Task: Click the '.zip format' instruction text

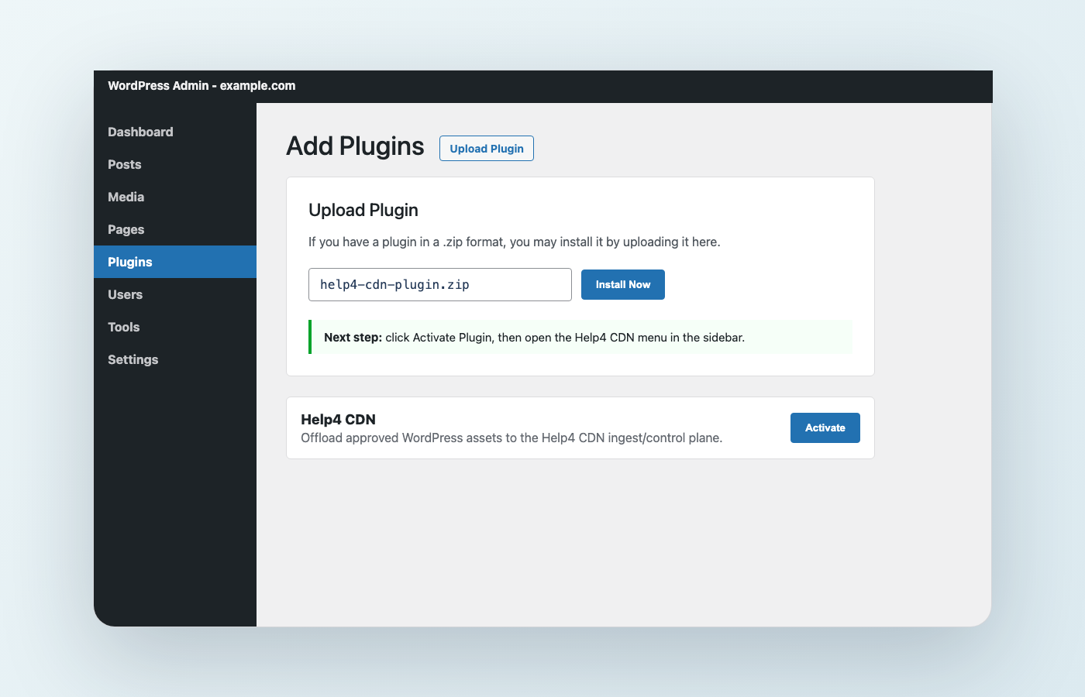Action: click(x=515, y=242)
